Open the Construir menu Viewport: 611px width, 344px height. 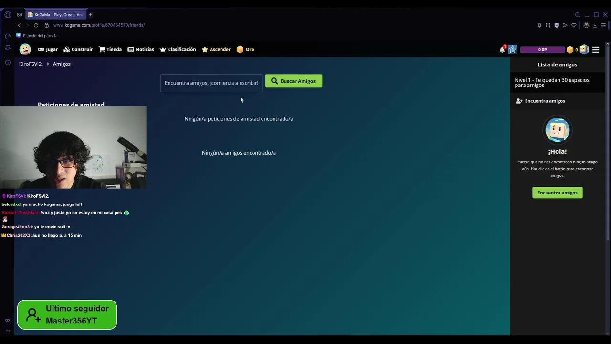pos(78,49)
